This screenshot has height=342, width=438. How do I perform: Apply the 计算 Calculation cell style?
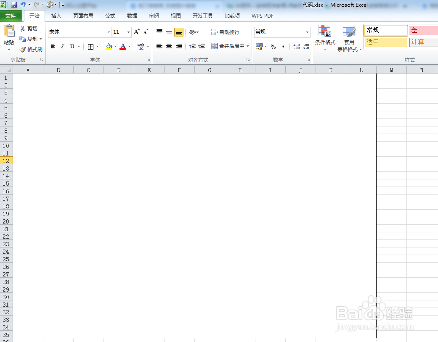click(423, 42)
